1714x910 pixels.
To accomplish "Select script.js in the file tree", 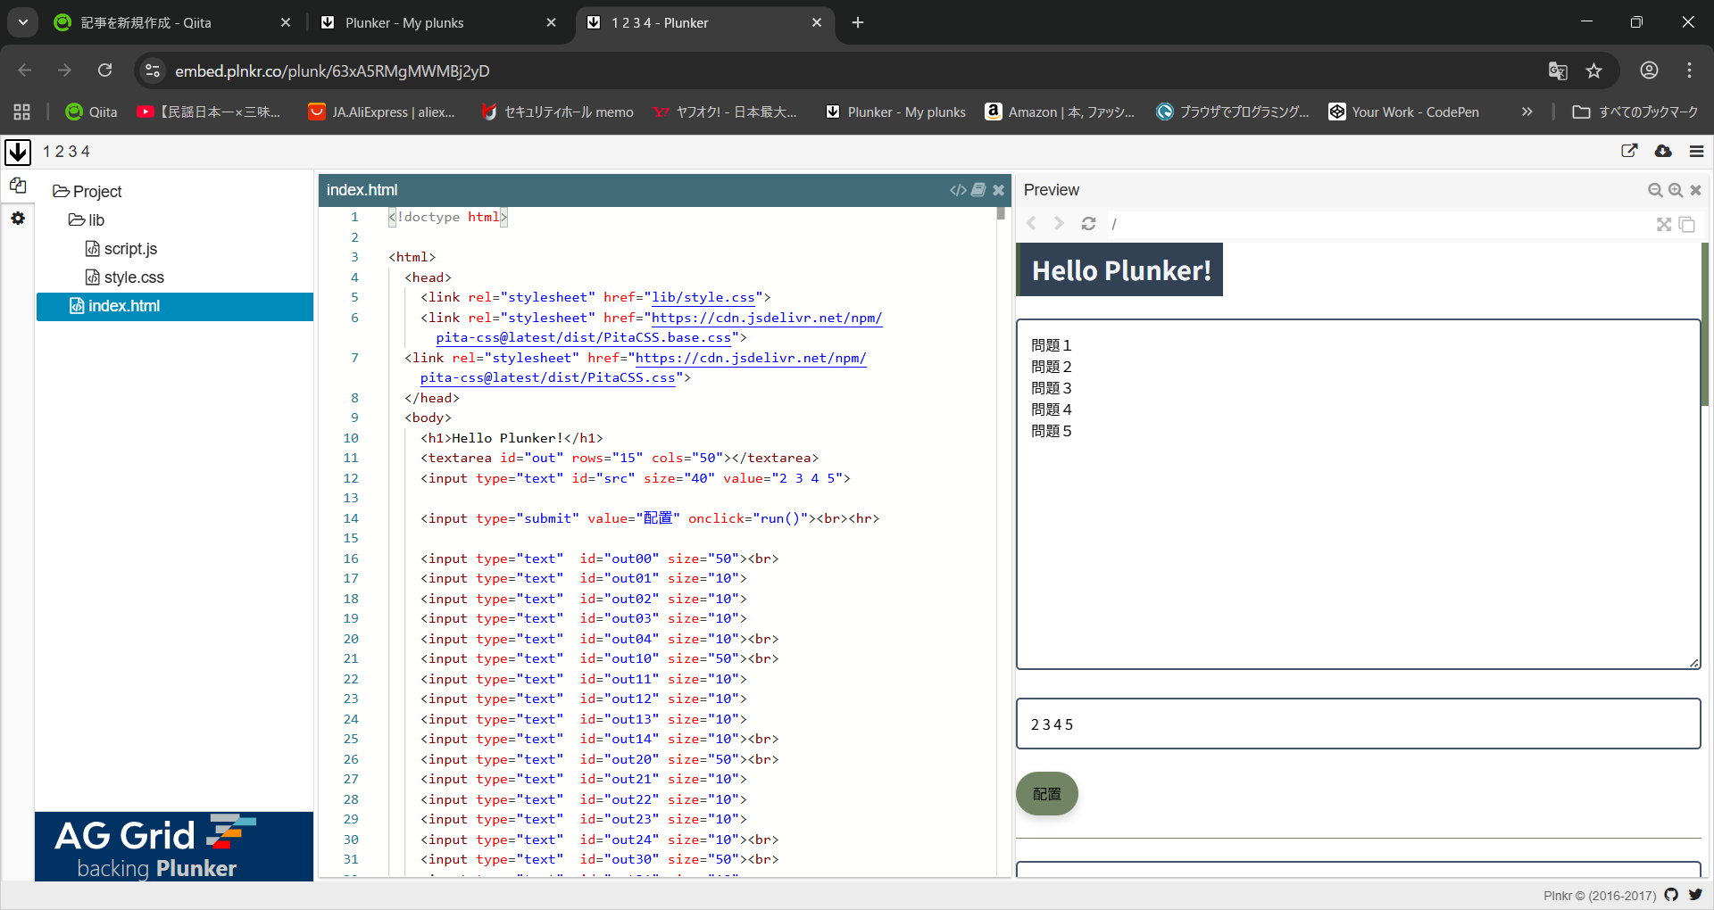I will [129, 249].
